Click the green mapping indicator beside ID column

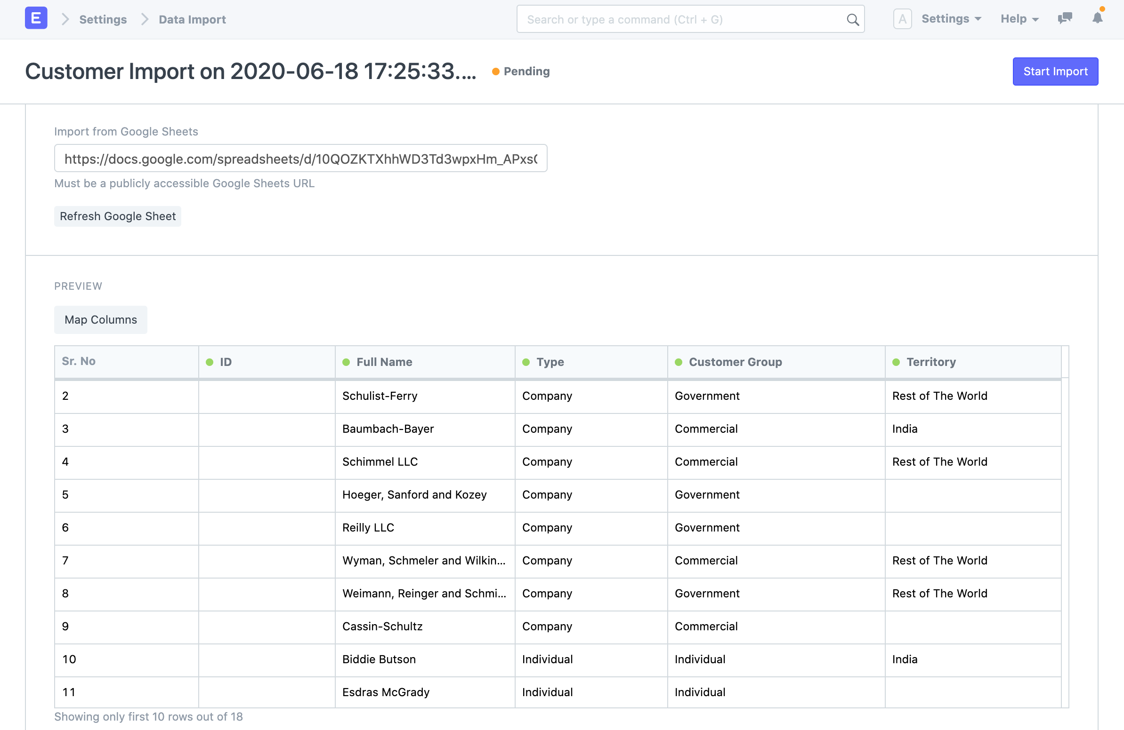point(209,362)
